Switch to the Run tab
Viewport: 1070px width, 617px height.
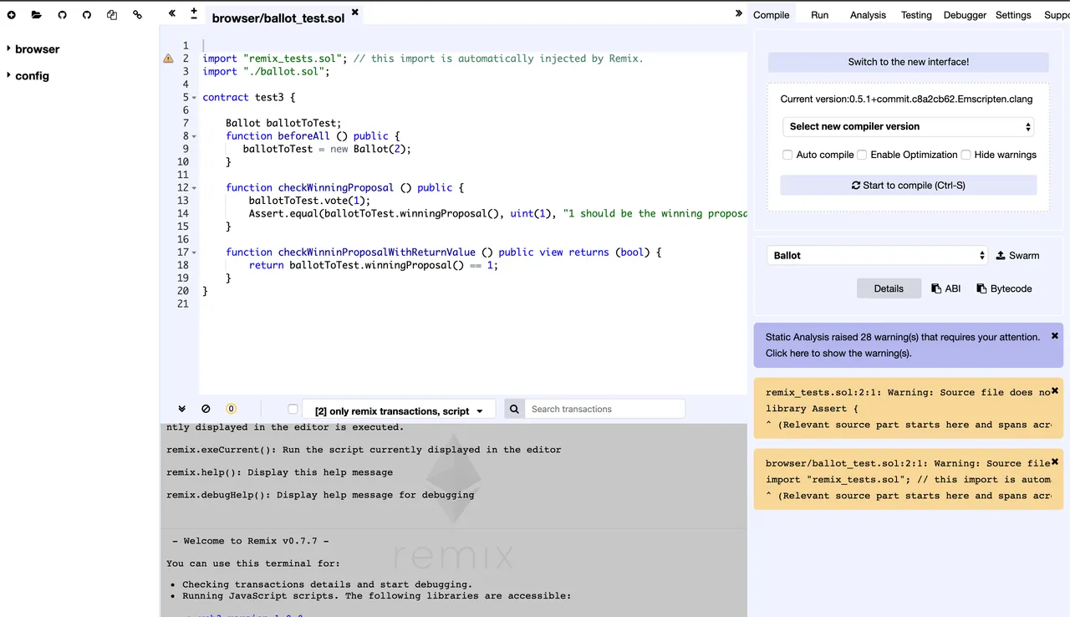pyautogui.click(x=819, y=15)
